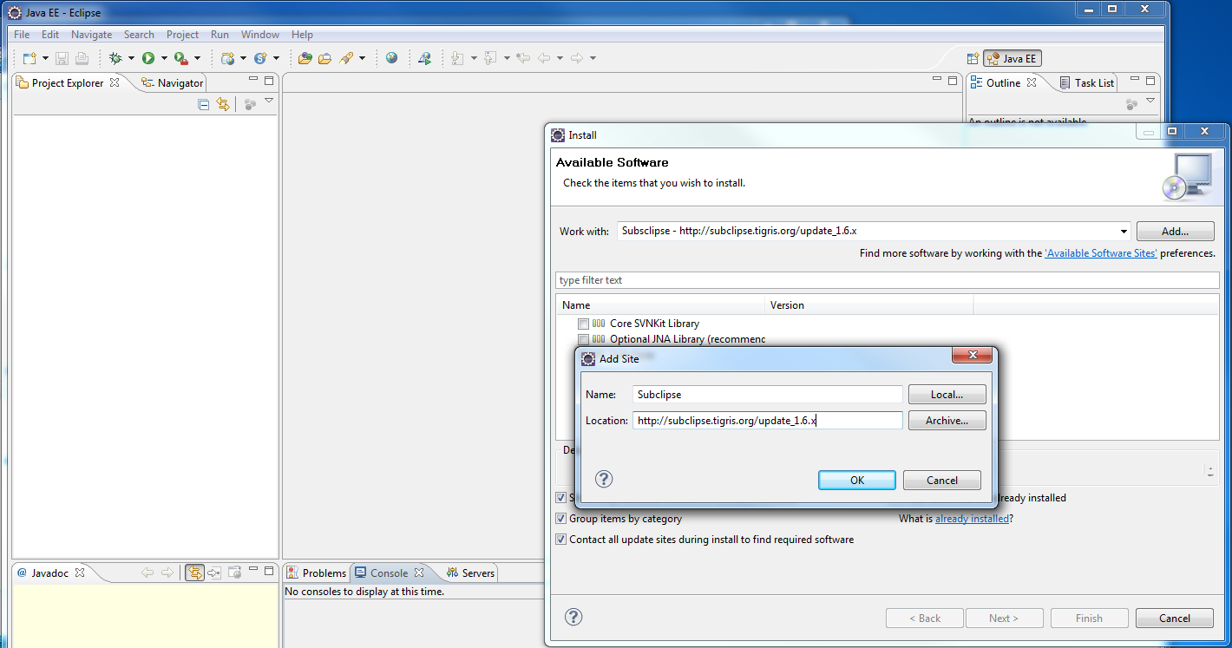Check the Core SVNKit Library checkbox
The width and height of the screenshot is (1232, 648).
coord(583,324)
